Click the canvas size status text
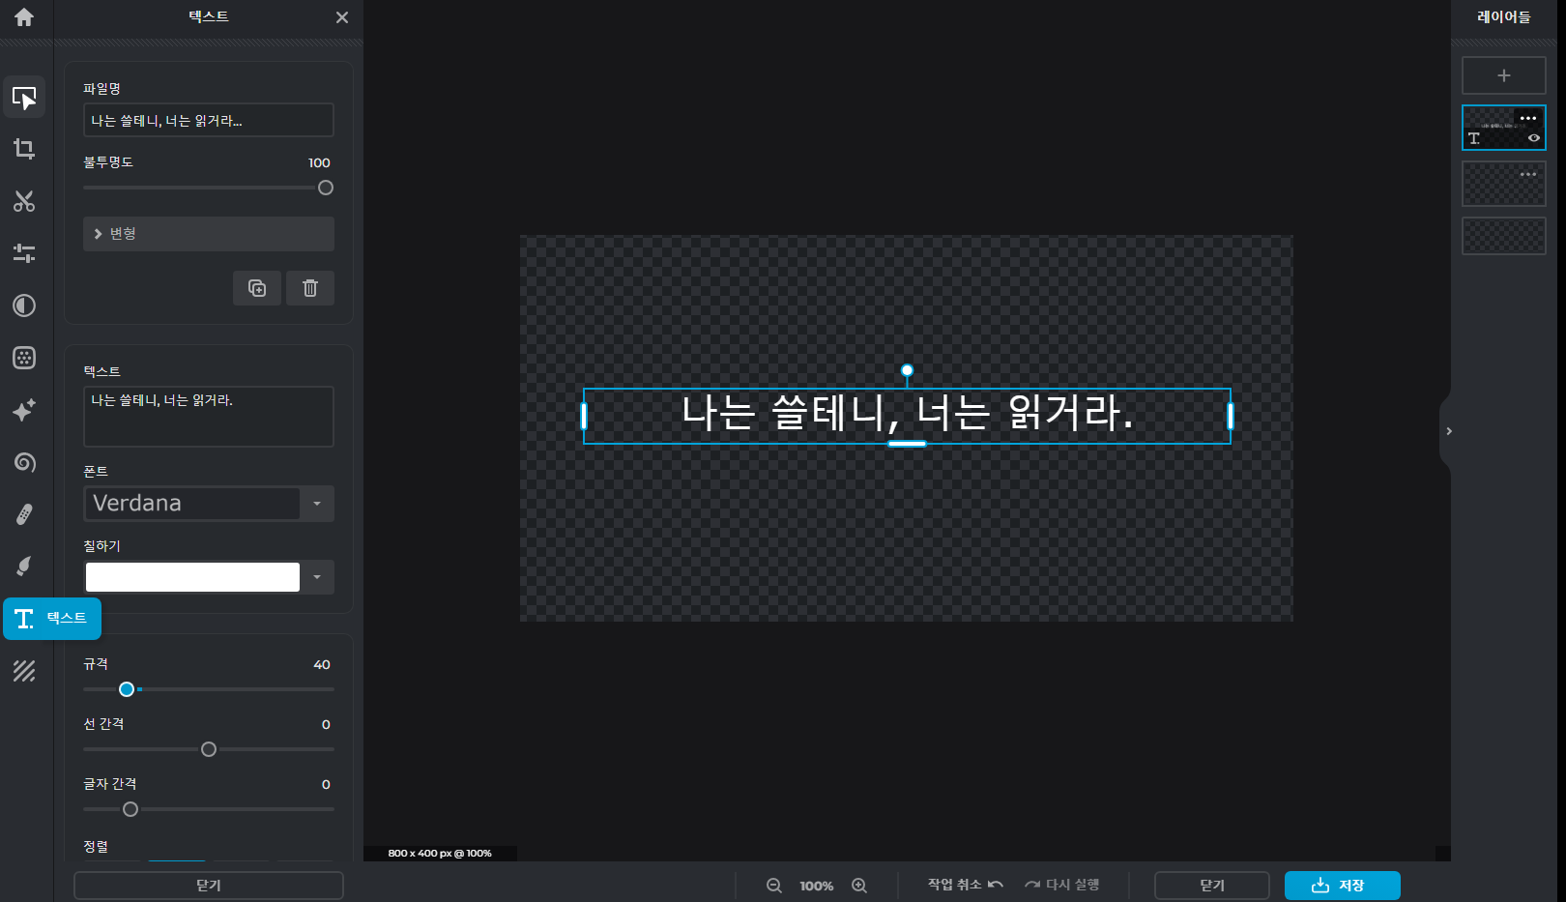This screenshot has height=902, width=1566. click(440, 854)
